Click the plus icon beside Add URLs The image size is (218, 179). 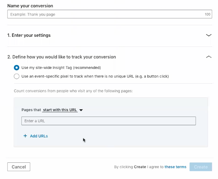(25, 136)
